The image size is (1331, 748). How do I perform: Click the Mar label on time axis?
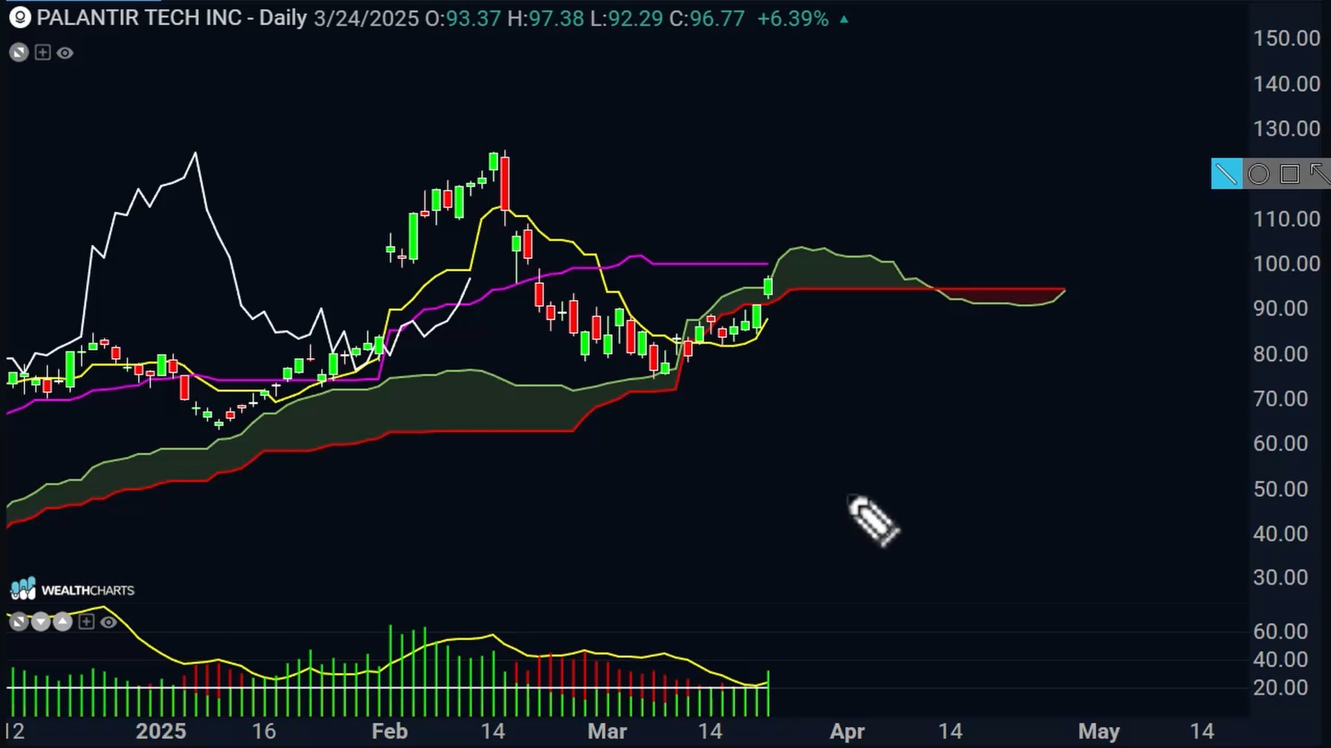coord(607,731)
